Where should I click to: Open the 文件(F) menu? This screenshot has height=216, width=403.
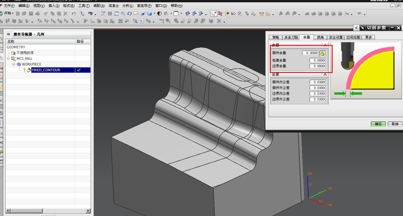[9, 6]
